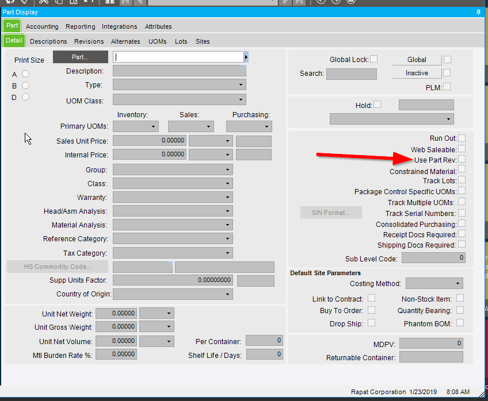Image resolution: width=488 pixels, height=401 pixels.
Task: Enable the Use Part Rev checkbox
Action: pos(462,159)
